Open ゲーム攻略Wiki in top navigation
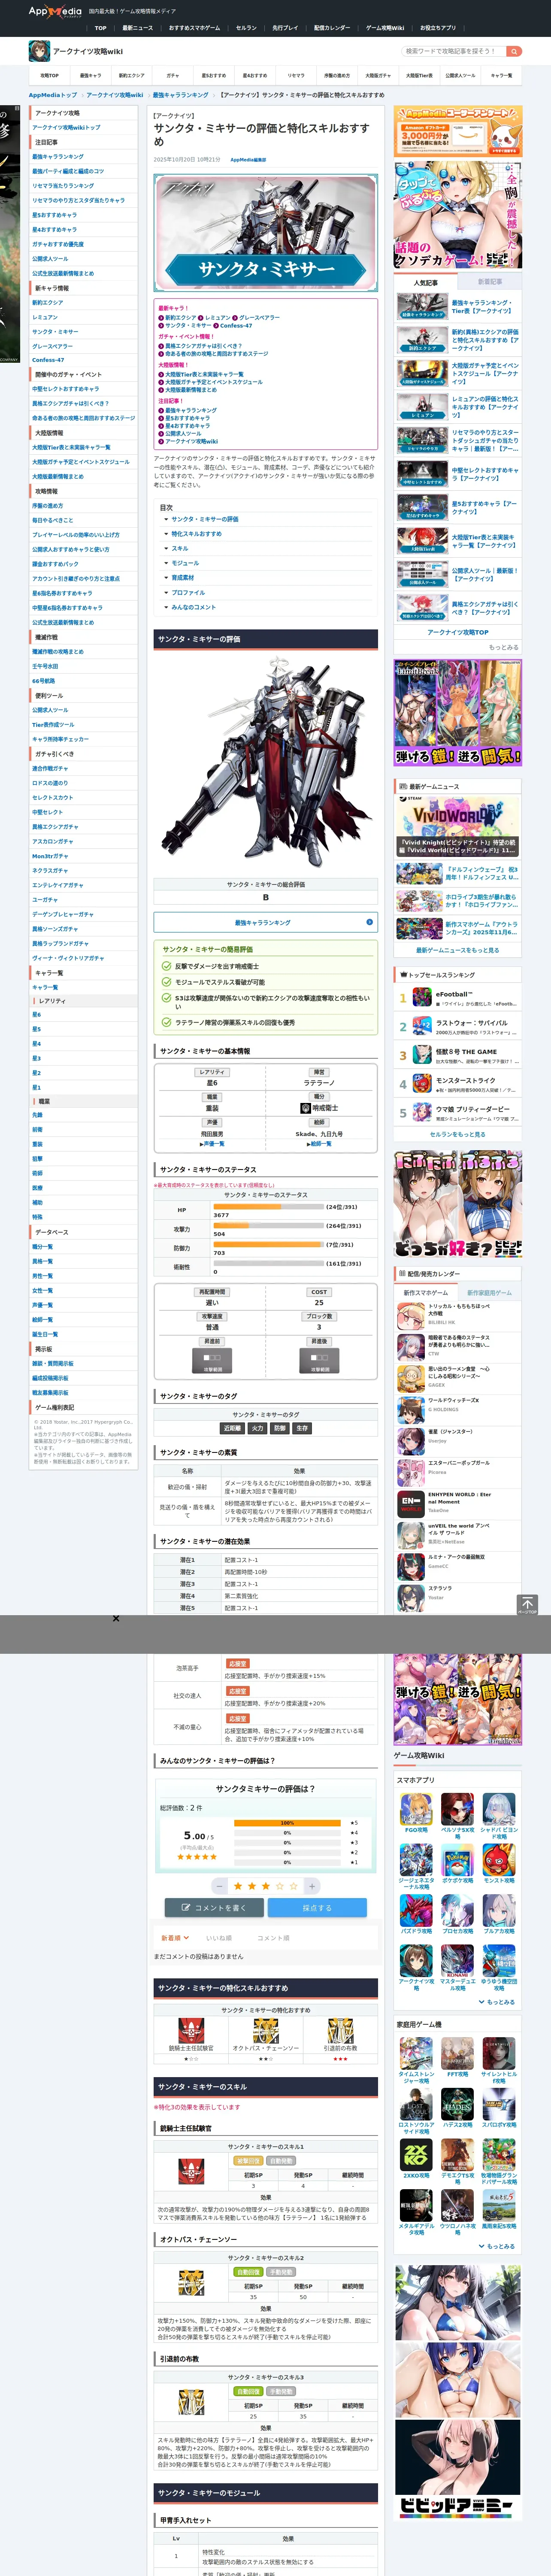Image resolution: width=551 pixels, height=2576 pixels. click(x=385, y=28)
